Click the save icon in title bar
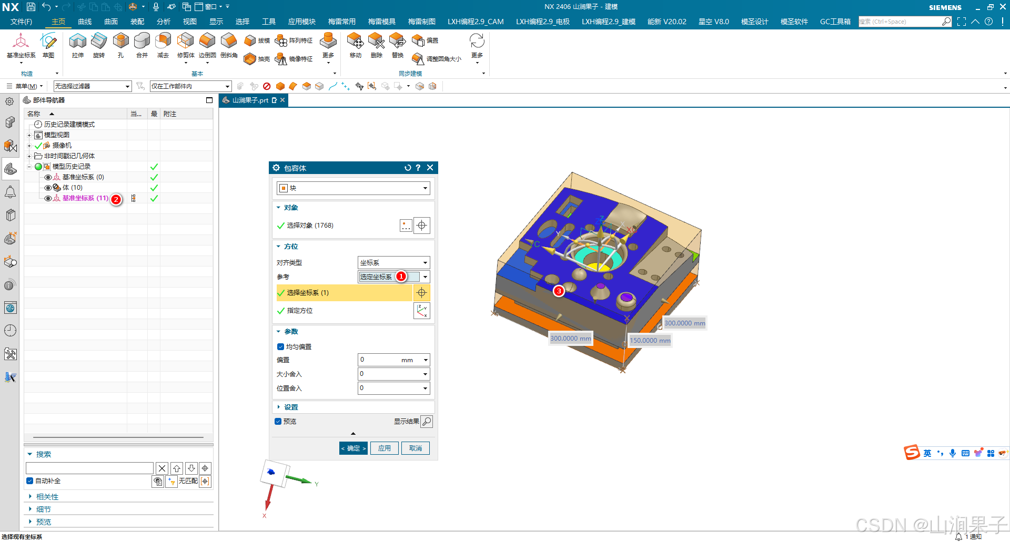 (x=31, y=7)
